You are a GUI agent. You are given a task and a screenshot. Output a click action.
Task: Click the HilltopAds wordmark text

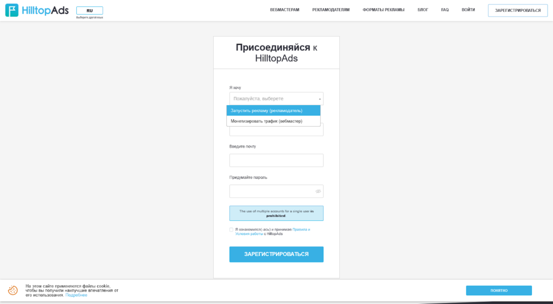coord(45,11)
